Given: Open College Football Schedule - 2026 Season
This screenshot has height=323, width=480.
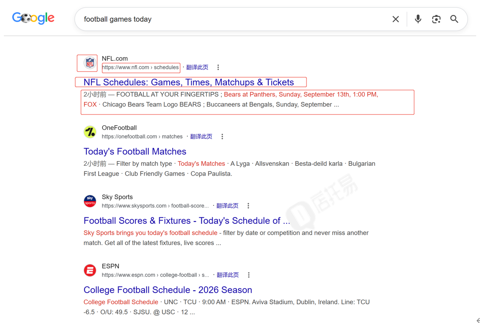Looking at the screenshot, I should click(x=168, y=290).
